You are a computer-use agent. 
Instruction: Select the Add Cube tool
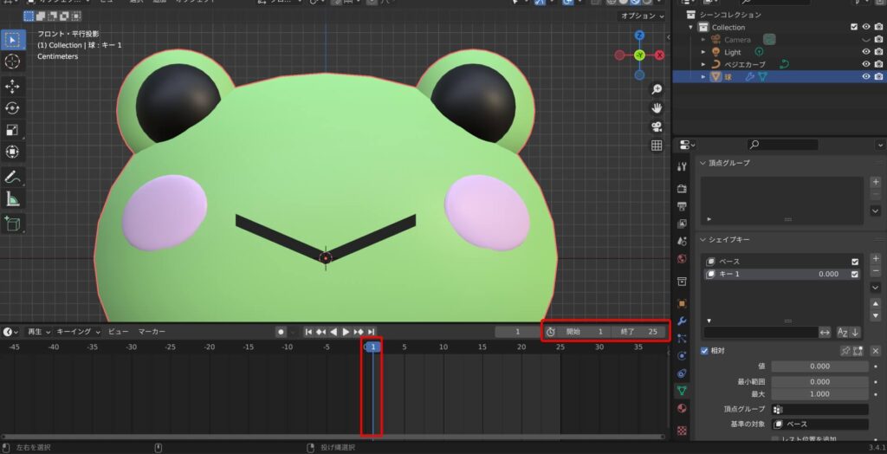pos(13,223)
